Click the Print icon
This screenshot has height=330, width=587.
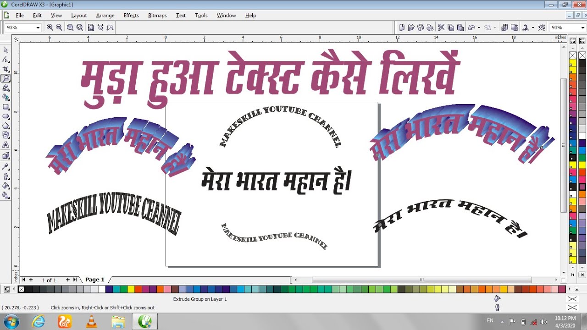pos(430,27)
